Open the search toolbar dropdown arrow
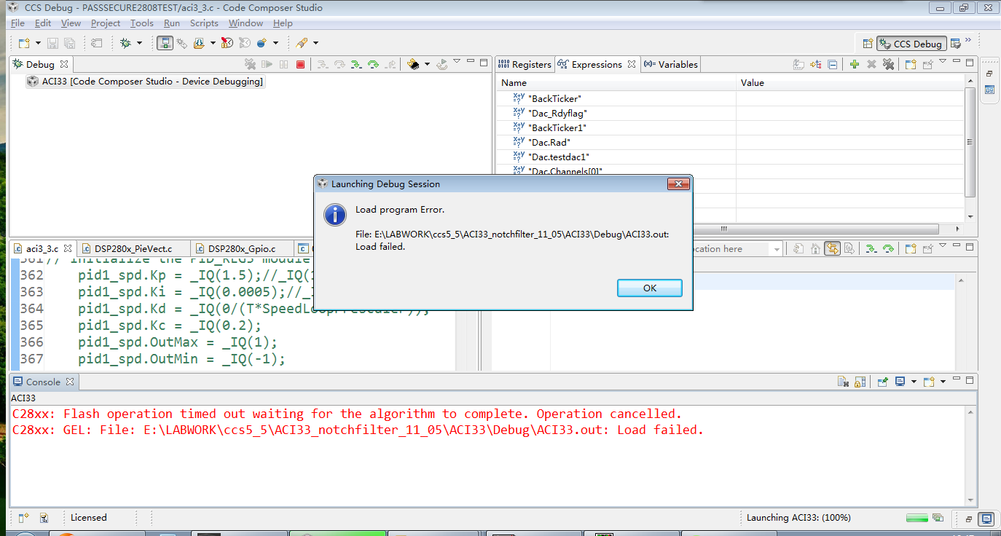The image size is (1001, 536). point(315,43)
